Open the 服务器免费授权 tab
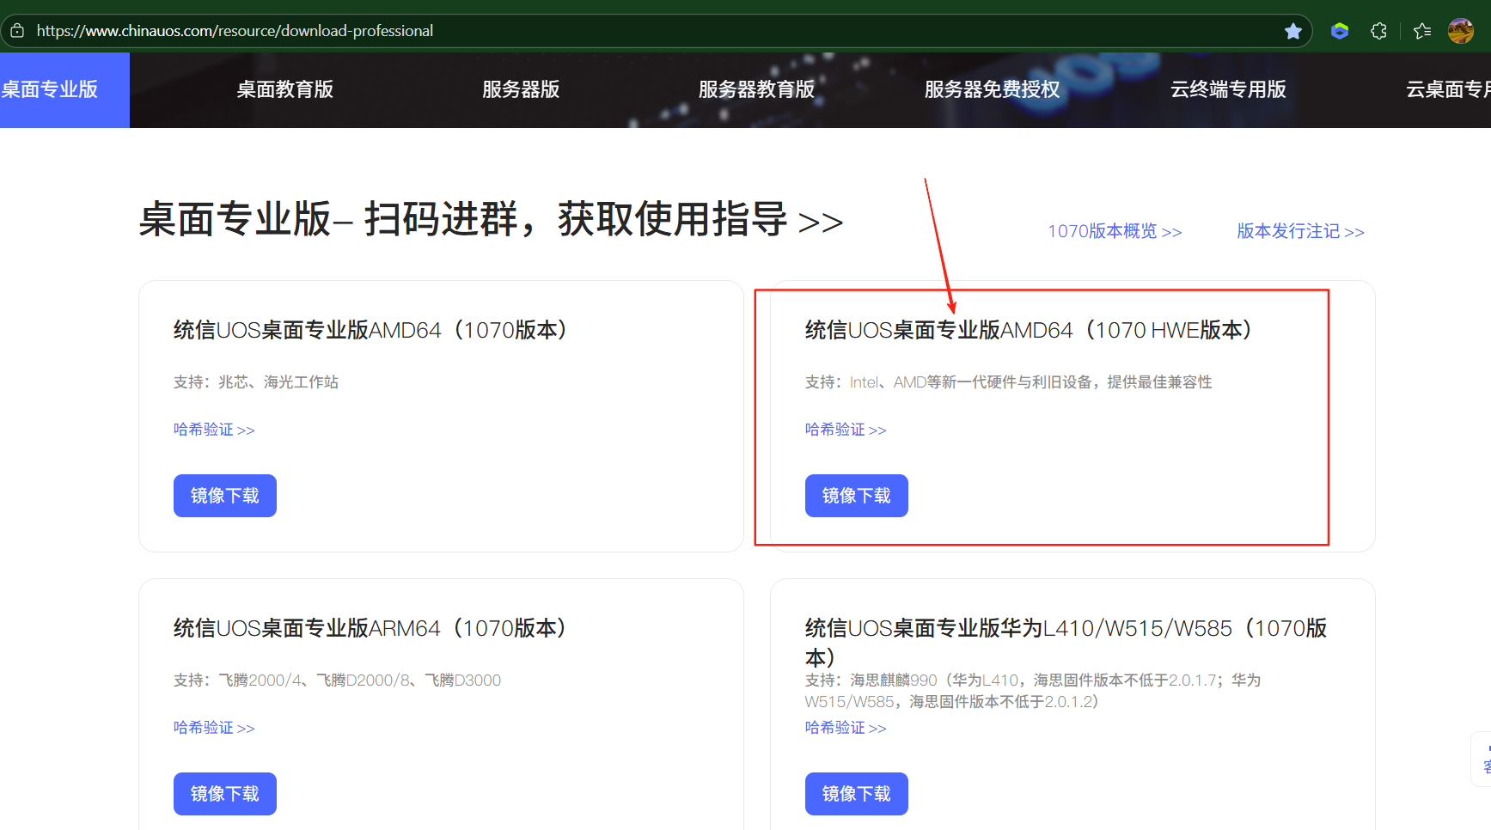The height and width of the screenshot is (830, 1491). (x=992, y=89)
